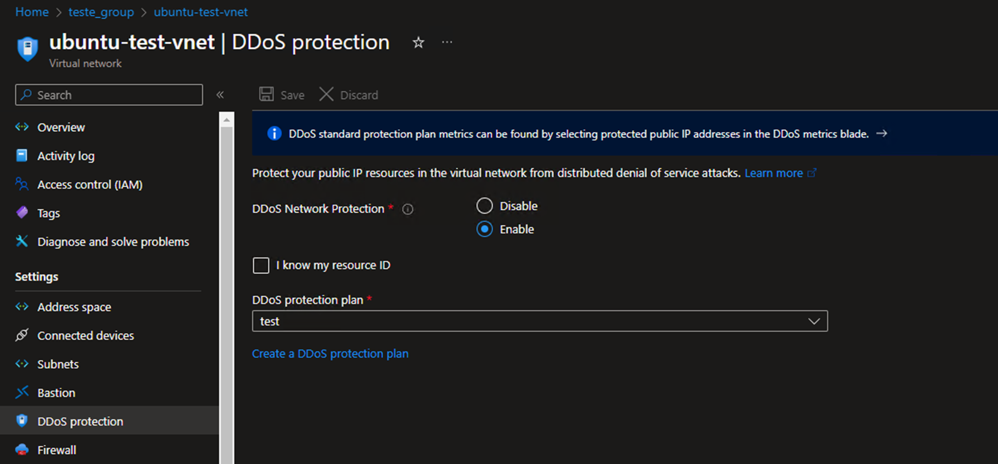Click the search magnifier icon
Image resolution: width=998 pixels, height=464 pixels.
(26, 95)
